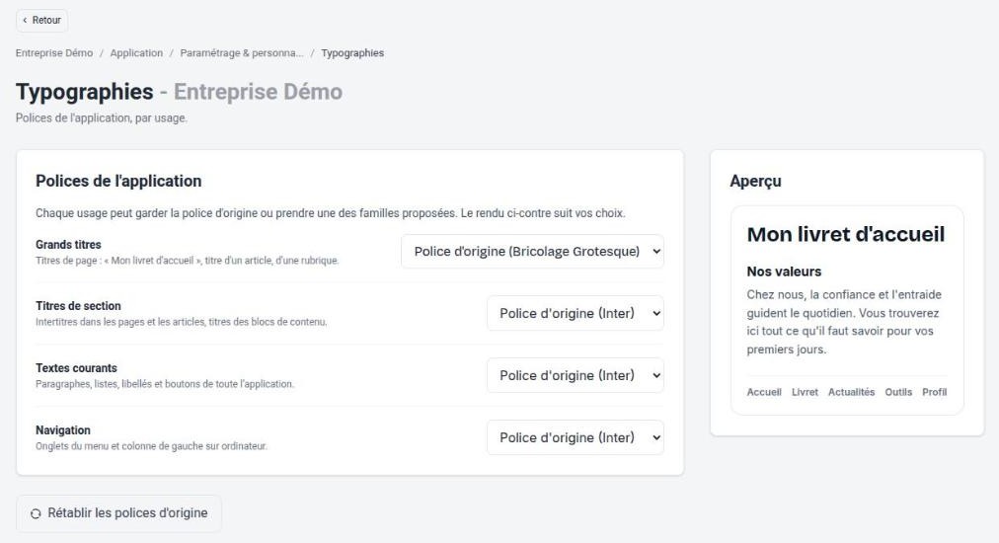Image resolution: width=999 pixels, height=543 pixels.
Task: Go back with the Retour button
Action: tap(42, 21)
